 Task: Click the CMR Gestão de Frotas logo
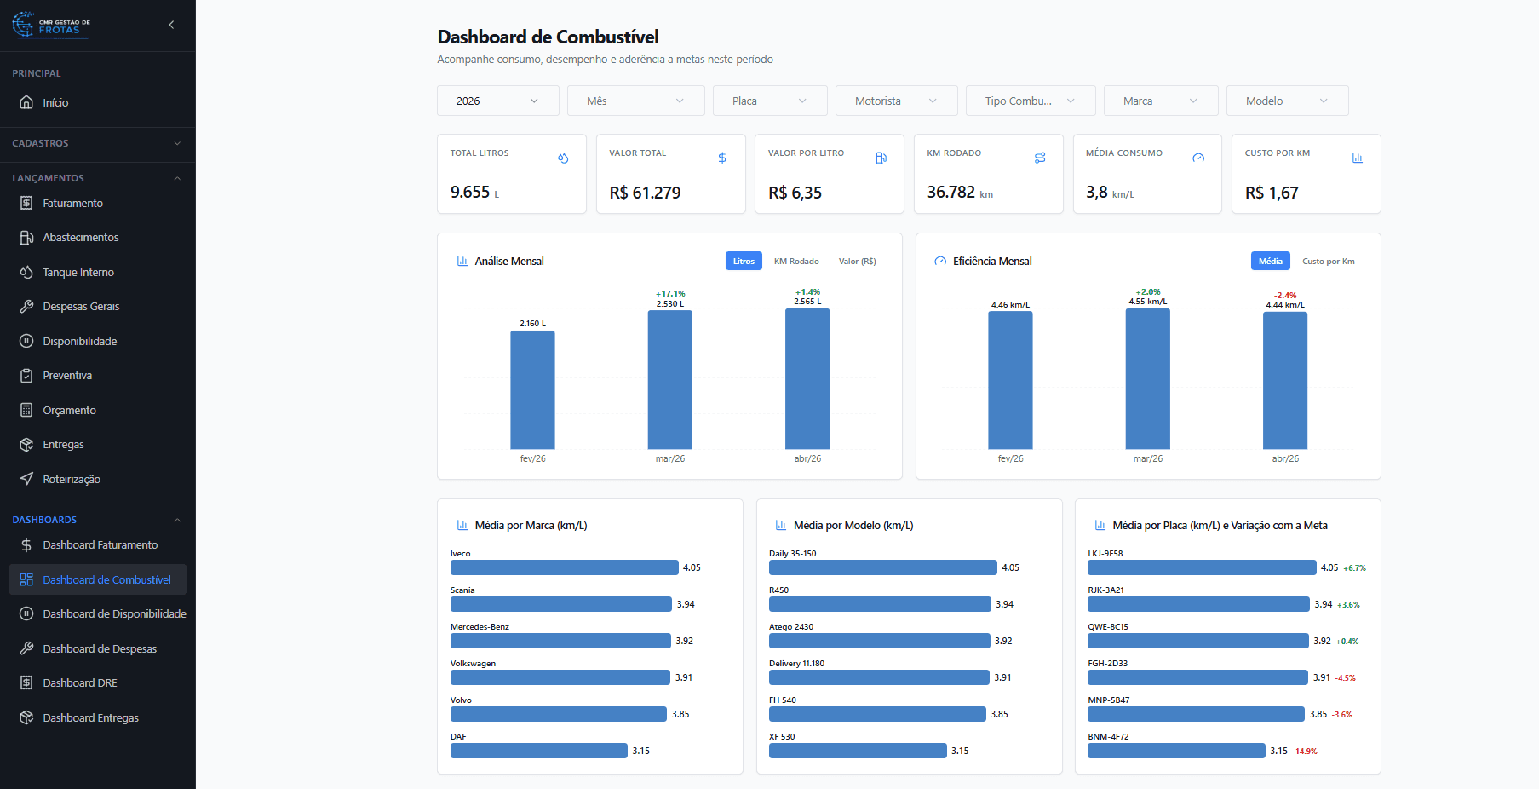(51, 25)
